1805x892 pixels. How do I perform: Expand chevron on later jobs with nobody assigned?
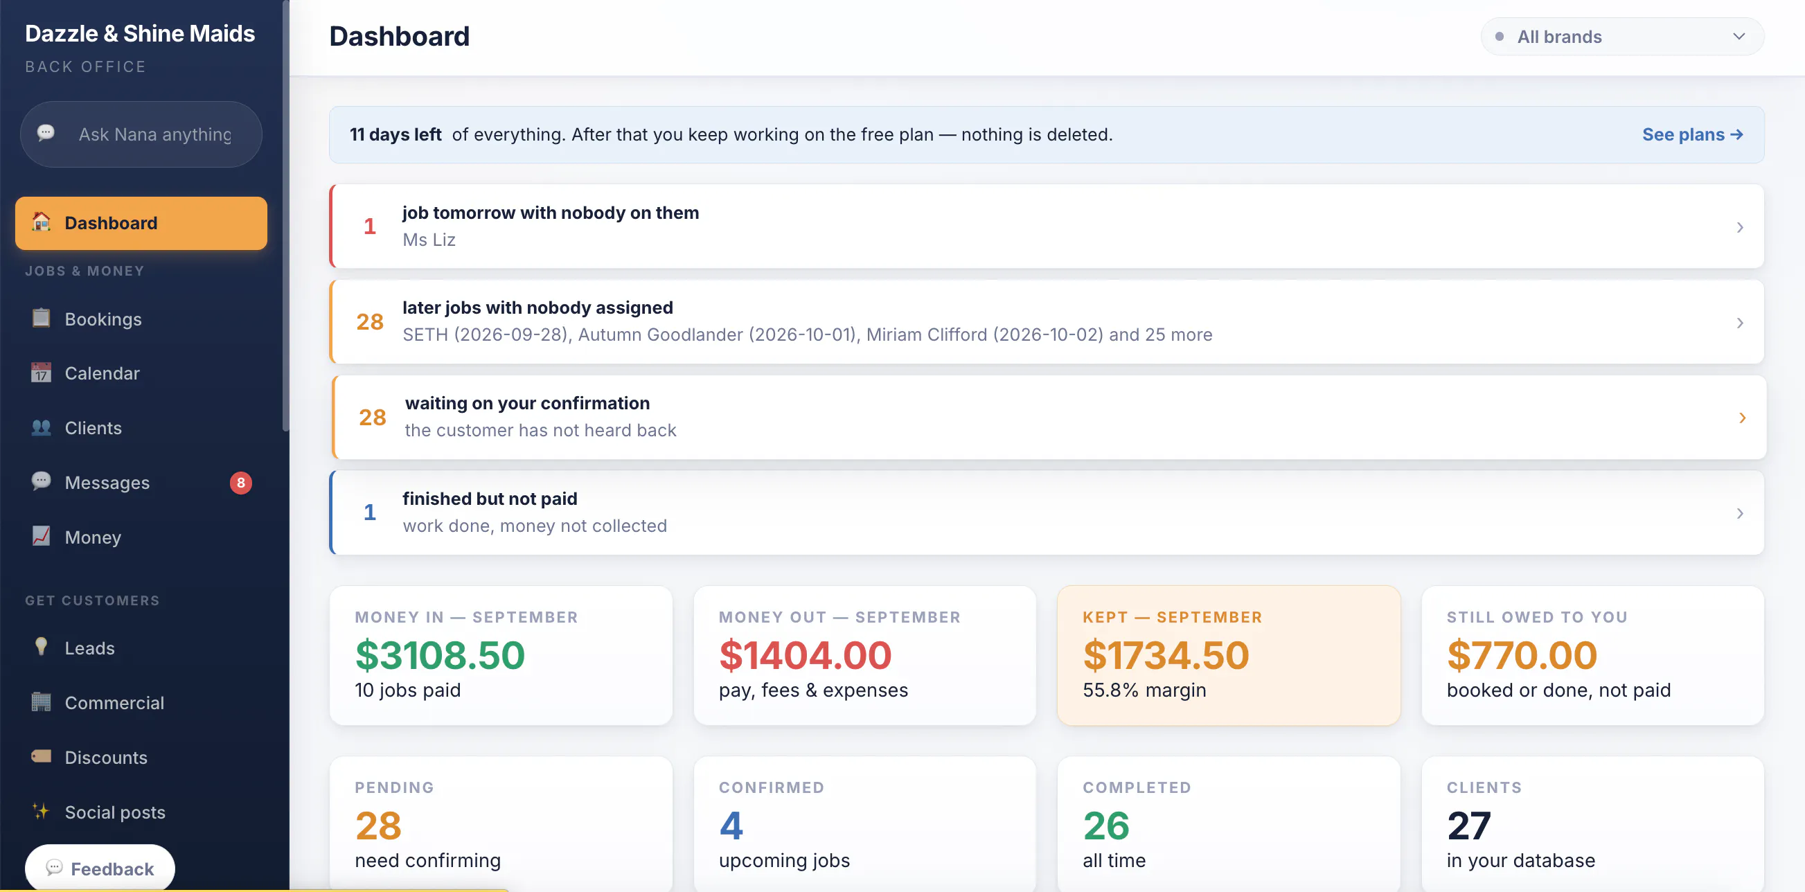1739,322
